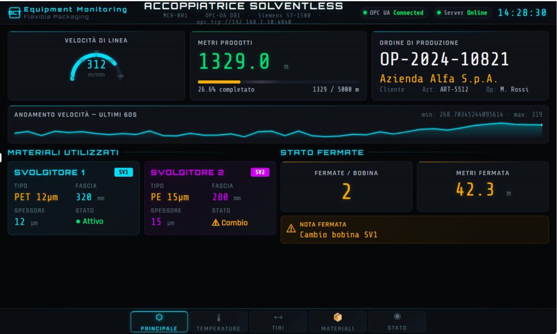Click the Cambio warning triangle on Svolgitore 2
The height and width of the screenshot is (334, 557).
pos(215,222)
